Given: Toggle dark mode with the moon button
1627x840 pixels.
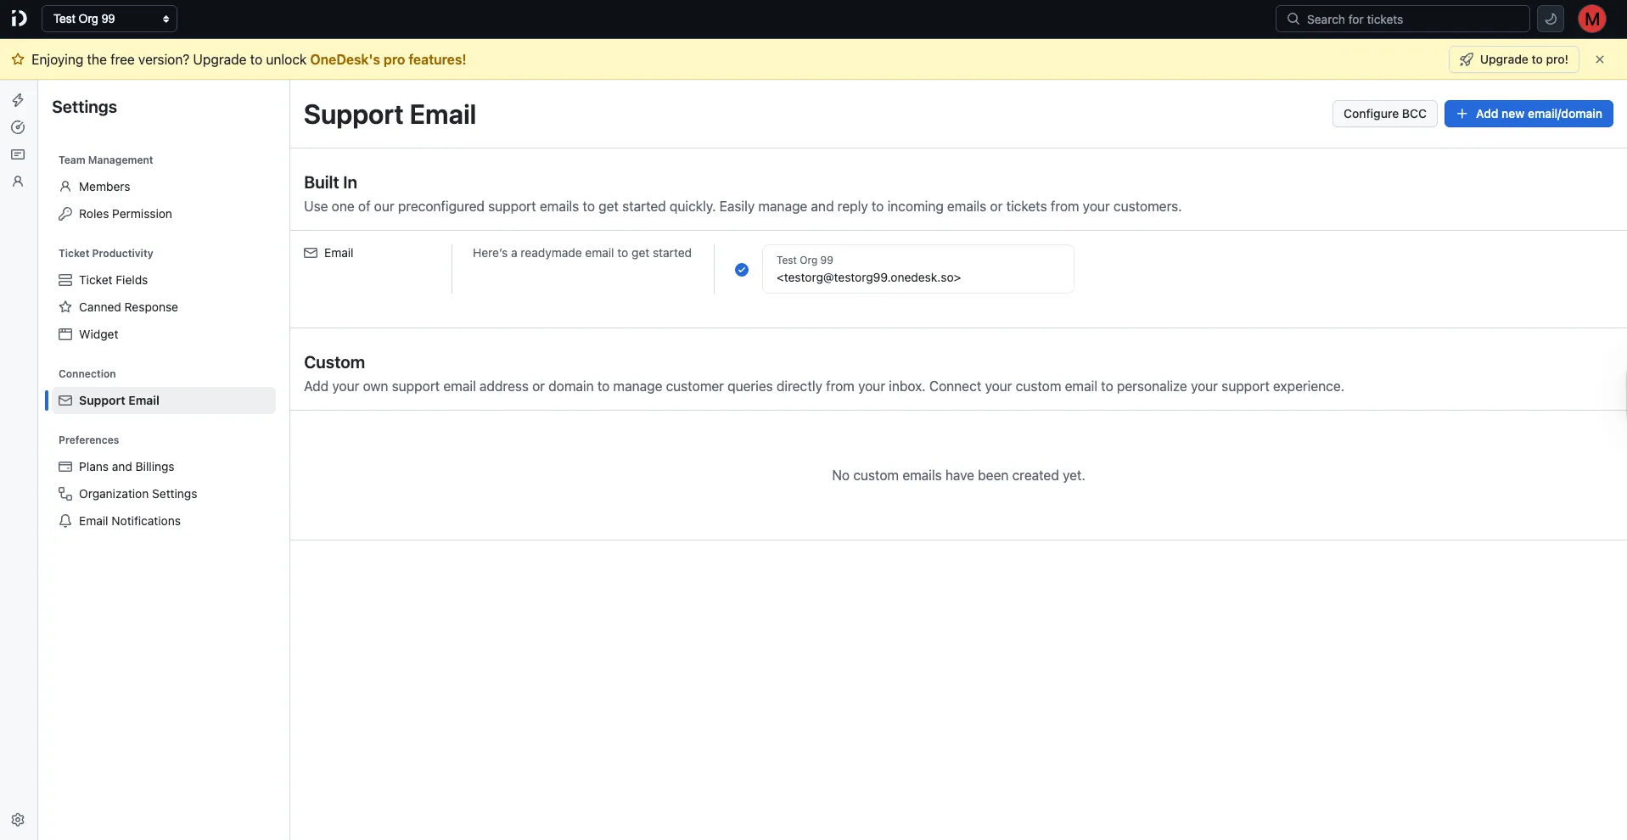Looking at the screenshot, I should click(x=1549, y=19).
